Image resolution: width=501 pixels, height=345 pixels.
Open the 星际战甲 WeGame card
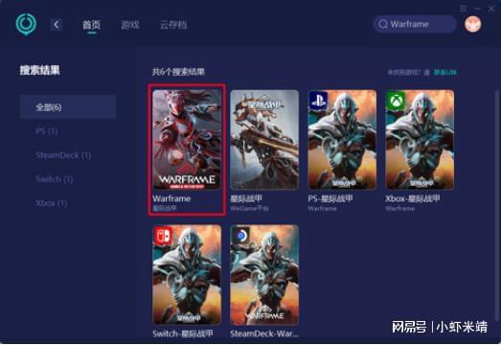click(x=264, y=150)
